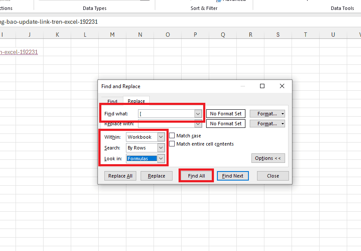Viewport: 361px width, 251px height.
Task: Close the dialog with the X icon
Action: tap(282, 86)
